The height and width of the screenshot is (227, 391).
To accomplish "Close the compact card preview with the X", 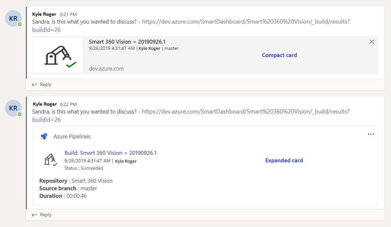I will pyautogui.click(x=372, y=42).
